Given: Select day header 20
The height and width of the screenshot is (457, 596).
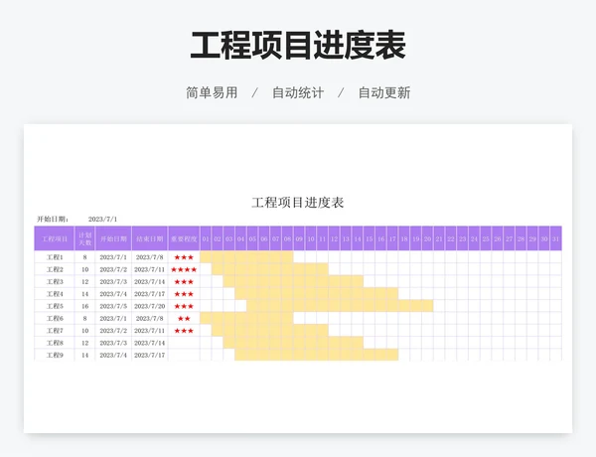Looking at the screenshot, I should [x=427, y=238].
